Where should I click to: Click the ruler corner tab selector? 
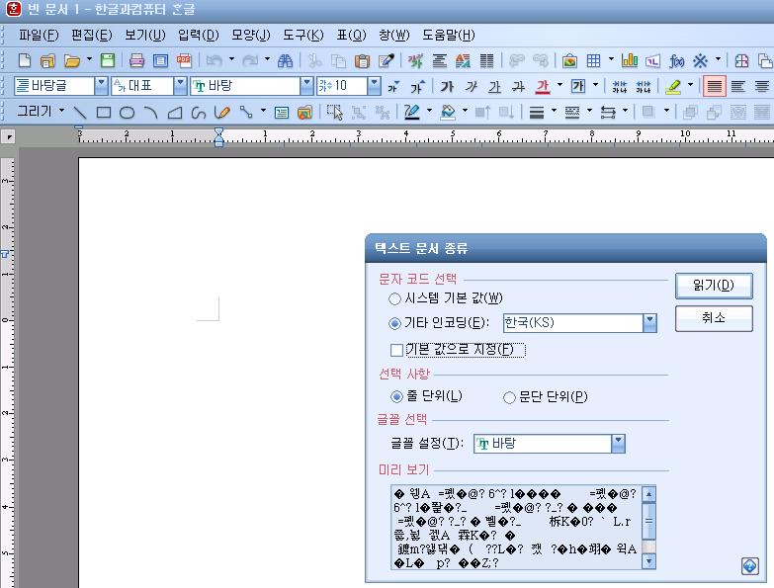(x=8, y=136)
